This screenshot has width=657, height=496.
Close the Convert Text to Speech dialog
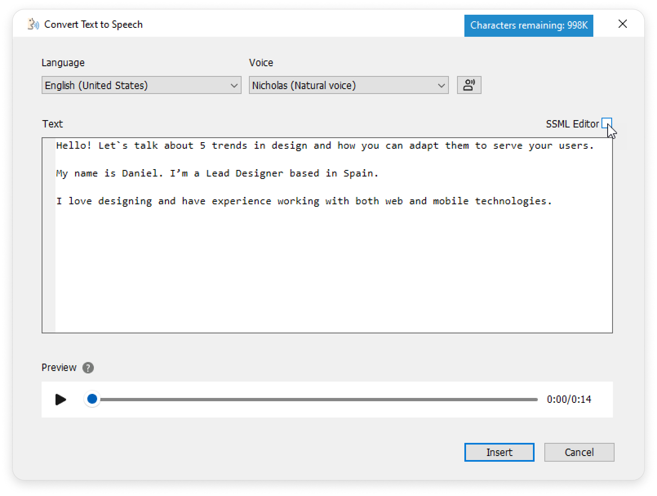pos(622,24)
